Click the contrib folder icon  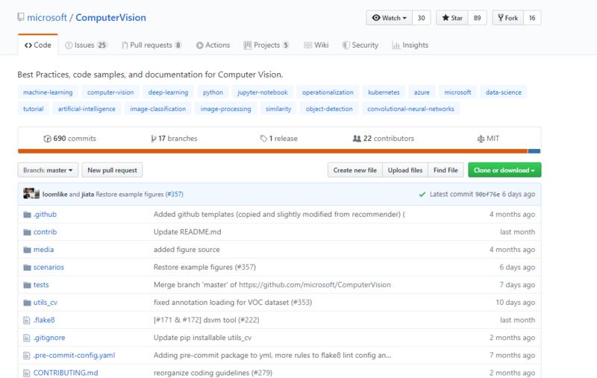pos(27,232)
